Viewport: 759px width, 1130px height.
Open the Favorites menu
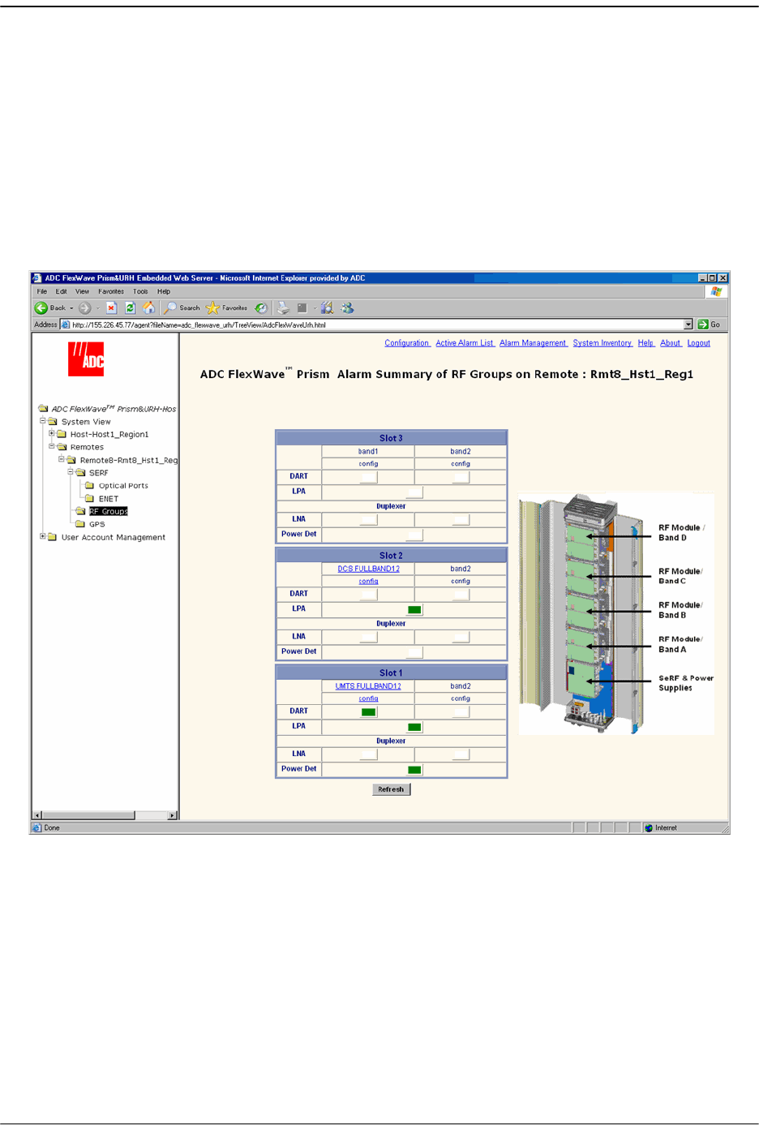pyautogui.click(x=111, y=292)
